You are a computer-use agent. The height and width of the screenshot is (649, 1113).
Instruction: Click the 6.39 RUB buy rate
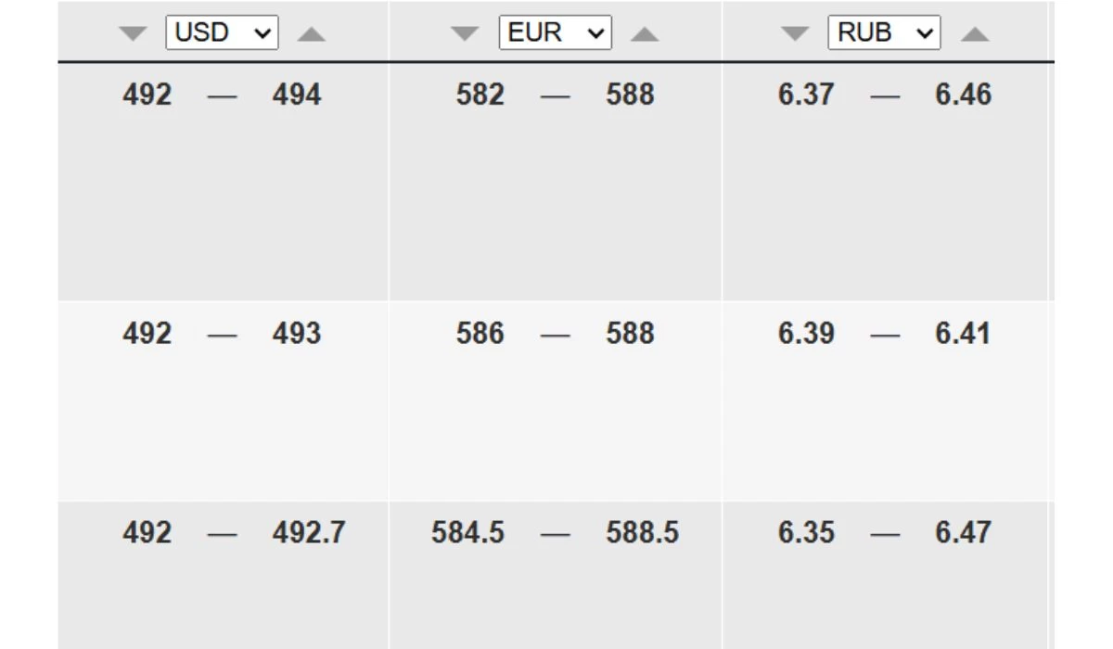tap(806, 334)
